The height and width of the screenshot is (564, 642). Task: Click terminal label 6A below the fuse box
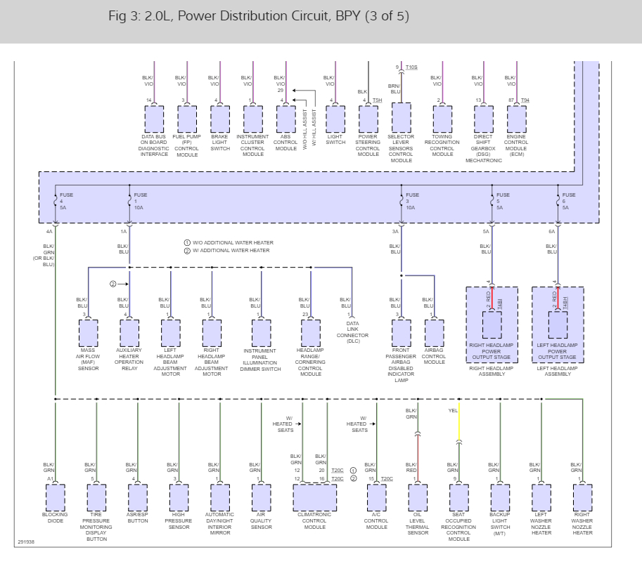551,232
